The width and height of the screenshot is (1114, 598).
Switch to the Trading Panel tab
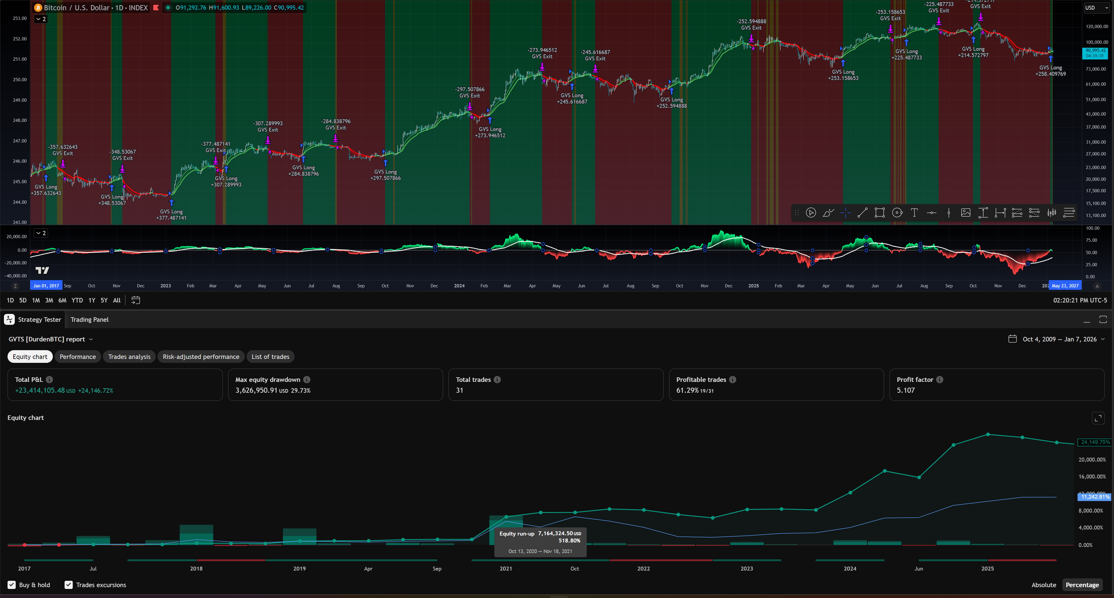click(x=90, y=320)
